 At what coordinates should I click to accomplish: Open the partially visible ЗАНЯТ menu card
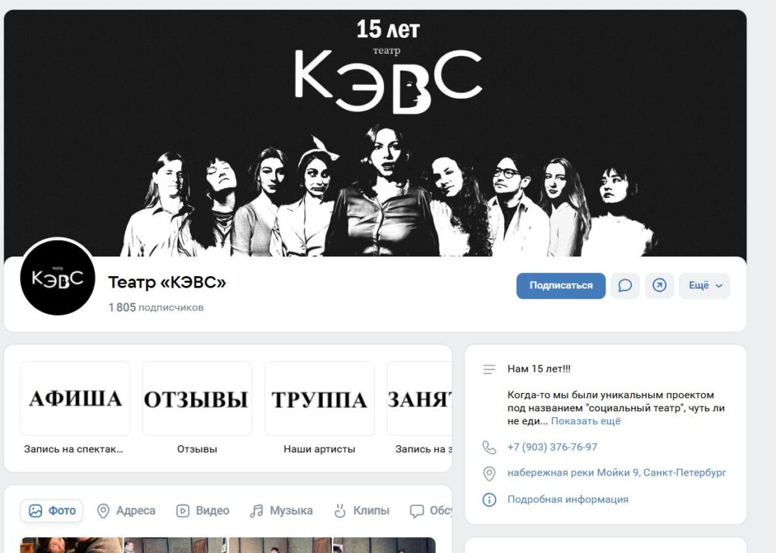point(420,399)
